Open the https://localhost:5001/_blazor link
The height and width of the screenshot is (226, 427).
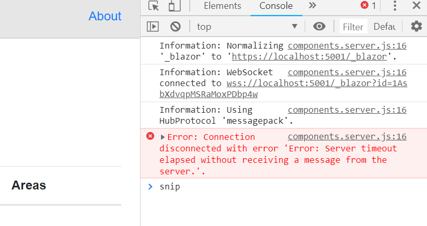(x=309, y=56)
